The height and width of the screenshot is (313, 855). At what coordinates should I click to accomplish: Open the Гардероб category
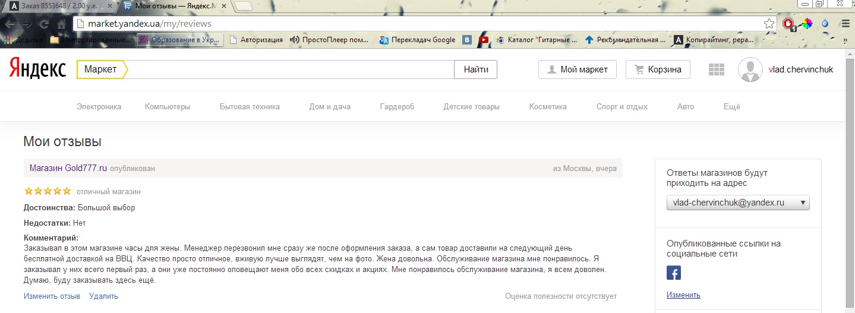[397, 107]
